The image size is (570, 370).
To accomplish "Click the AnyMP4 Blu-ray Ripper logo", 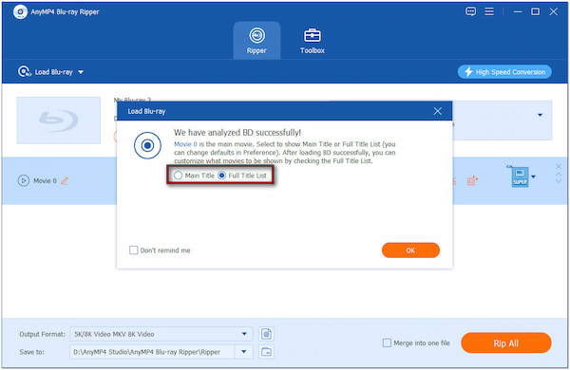I will coord(20,11).
